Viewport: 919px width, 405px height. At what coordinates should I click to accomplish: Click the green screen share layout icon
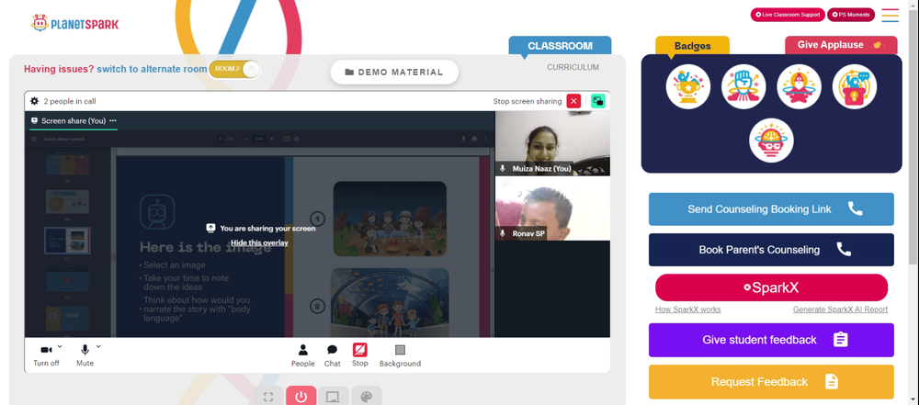pos(598,101)
